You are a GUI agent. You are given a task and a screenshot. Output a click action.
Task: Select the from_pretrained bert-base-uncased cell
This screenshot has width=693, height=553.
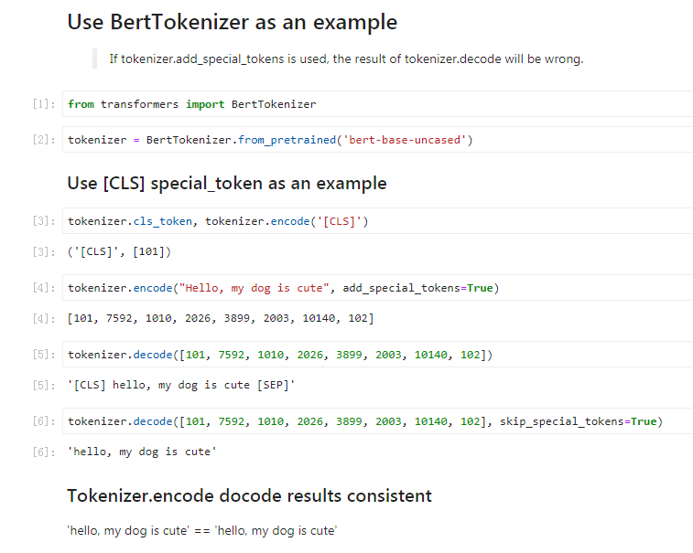coord(377,140)
